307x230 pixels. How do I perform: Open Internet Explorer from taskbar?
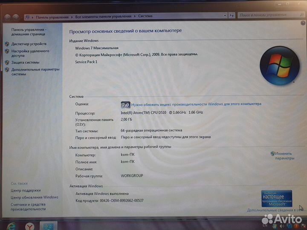pos(12,226)
